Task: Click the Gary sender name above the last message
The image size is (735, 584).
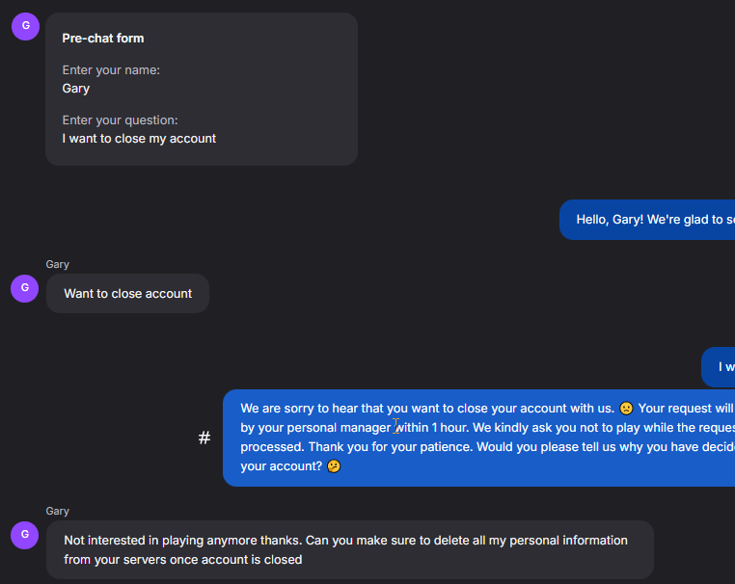Action: (58, 511)
